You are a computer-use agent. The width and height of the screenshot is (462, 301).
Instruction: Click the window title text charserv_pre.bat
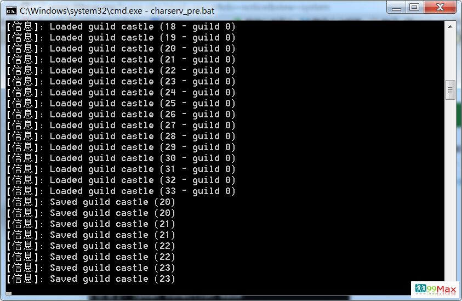click(x=182, y=11)
